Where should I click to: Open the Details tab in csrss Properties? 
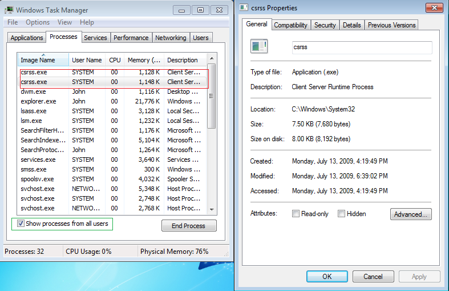coord(352,25)
